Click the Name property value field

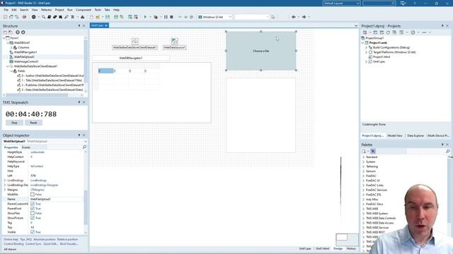(x=57, y=199)
